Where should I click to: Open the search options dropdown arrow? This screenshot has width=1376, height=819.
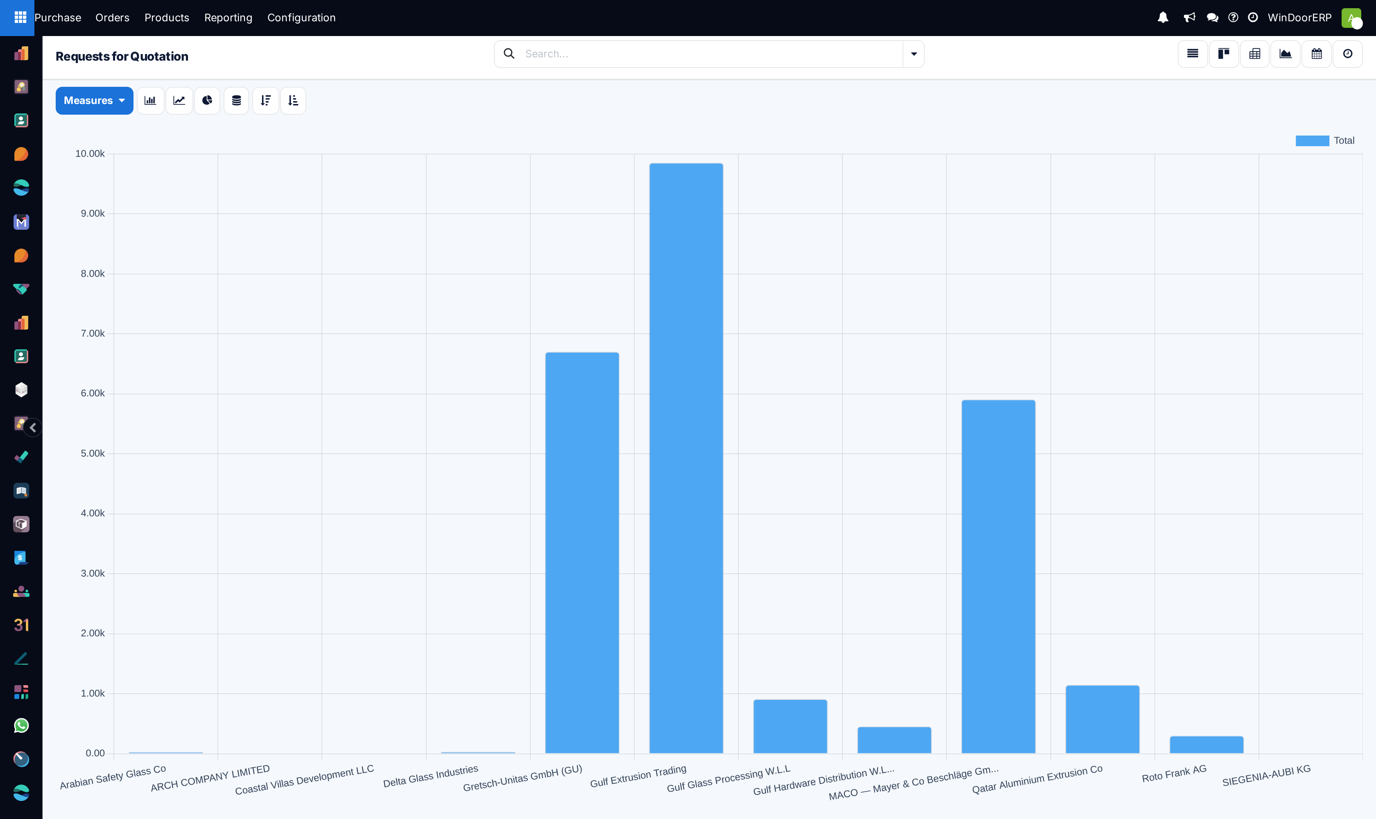tap(914, 54)
